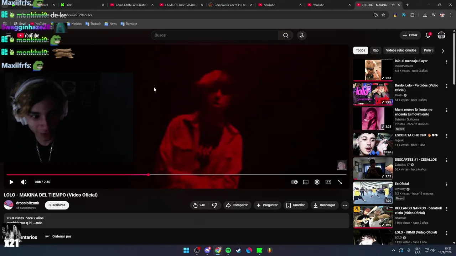Open options for 'Es Oficial' video
The image size is (456, 256).
pyautogui.click(x=446, y=185)
